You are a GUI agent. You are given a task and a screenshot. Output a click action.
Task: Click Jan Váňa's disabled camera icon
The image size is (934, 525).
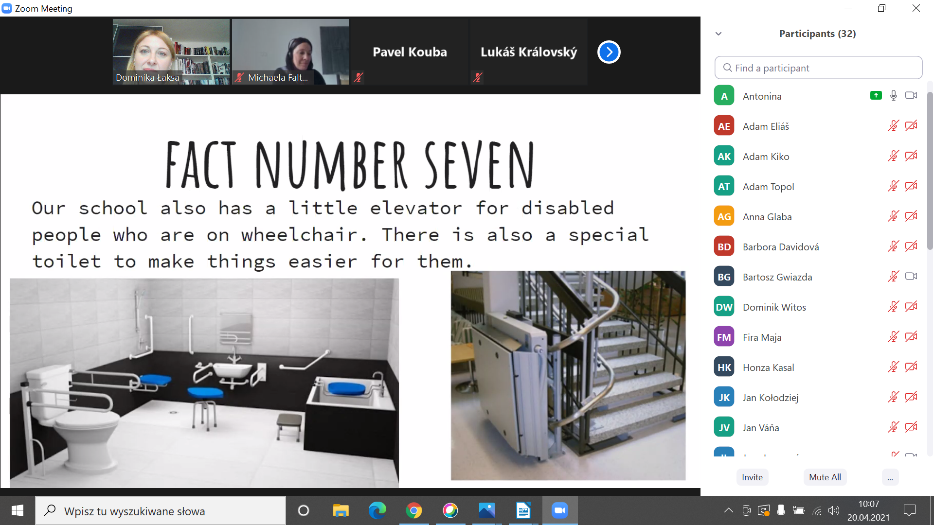click(x=911, y=427)
